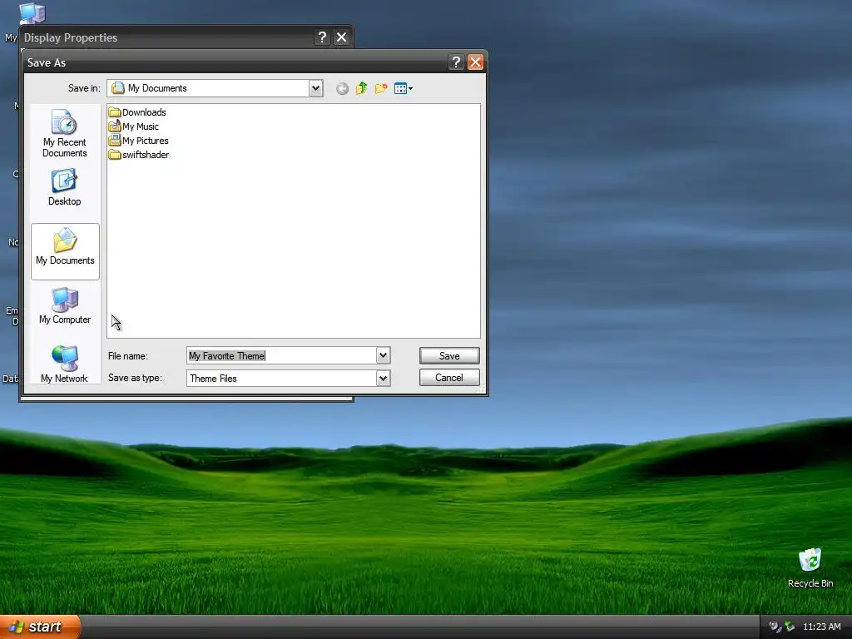
Task: Click the File name text field
Action: (281, 356)
